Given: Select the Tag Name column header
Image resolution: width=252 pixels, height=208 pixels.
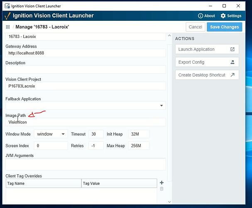Looking at the screenshot, I should click(44, 183).
